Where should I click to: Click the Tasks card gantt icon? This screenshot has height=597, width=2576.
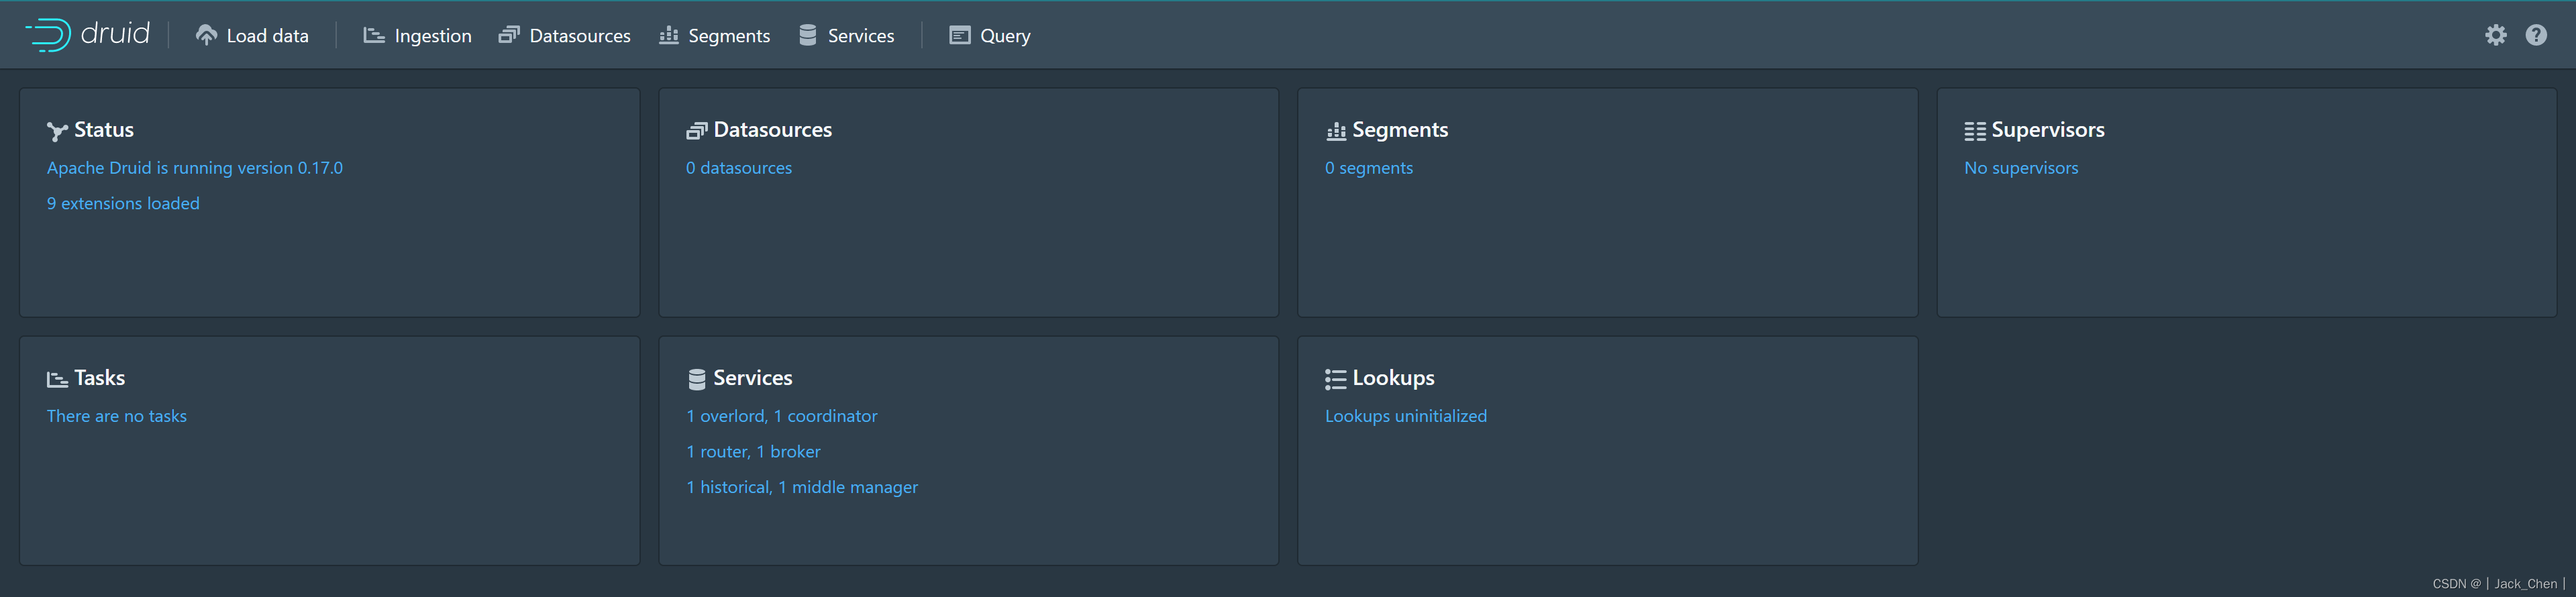[57, 379]
